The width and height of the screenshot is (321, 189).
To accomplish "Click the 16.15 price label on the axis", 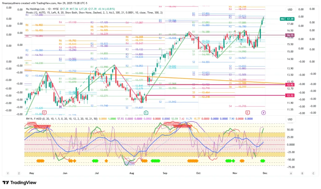I will click(x=290, y=35).
